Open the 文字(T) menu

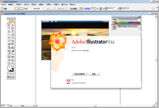pyautogui.click(x=26, y=5)
